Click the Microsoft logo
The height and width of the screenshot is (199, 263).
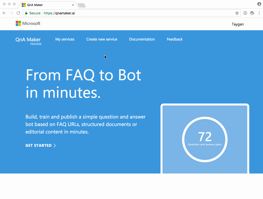[x=28, y=23]
